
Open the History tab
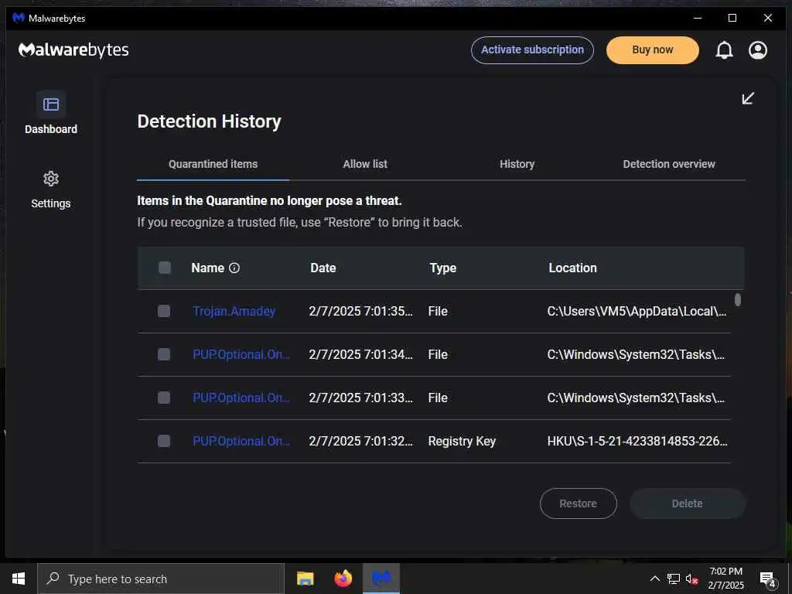coord(517,164)
